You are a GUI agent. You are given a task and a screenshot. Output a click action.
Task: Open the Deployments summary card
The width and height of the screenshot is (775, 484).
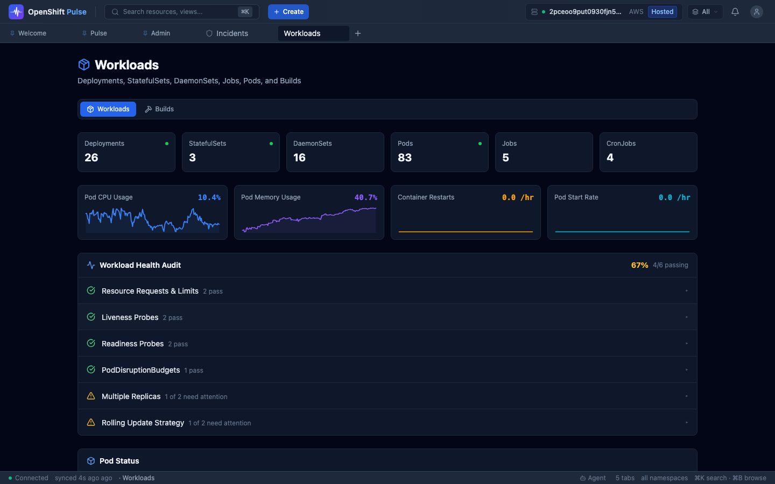coord(126,152)
